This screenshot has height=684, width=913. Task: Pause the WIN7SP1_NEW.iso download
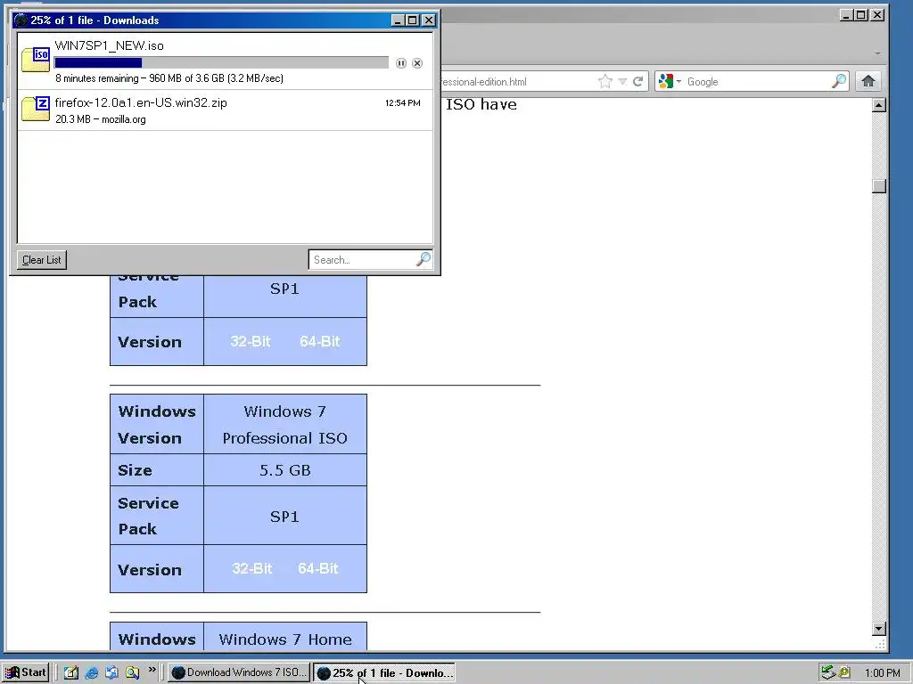pos(401,63)
